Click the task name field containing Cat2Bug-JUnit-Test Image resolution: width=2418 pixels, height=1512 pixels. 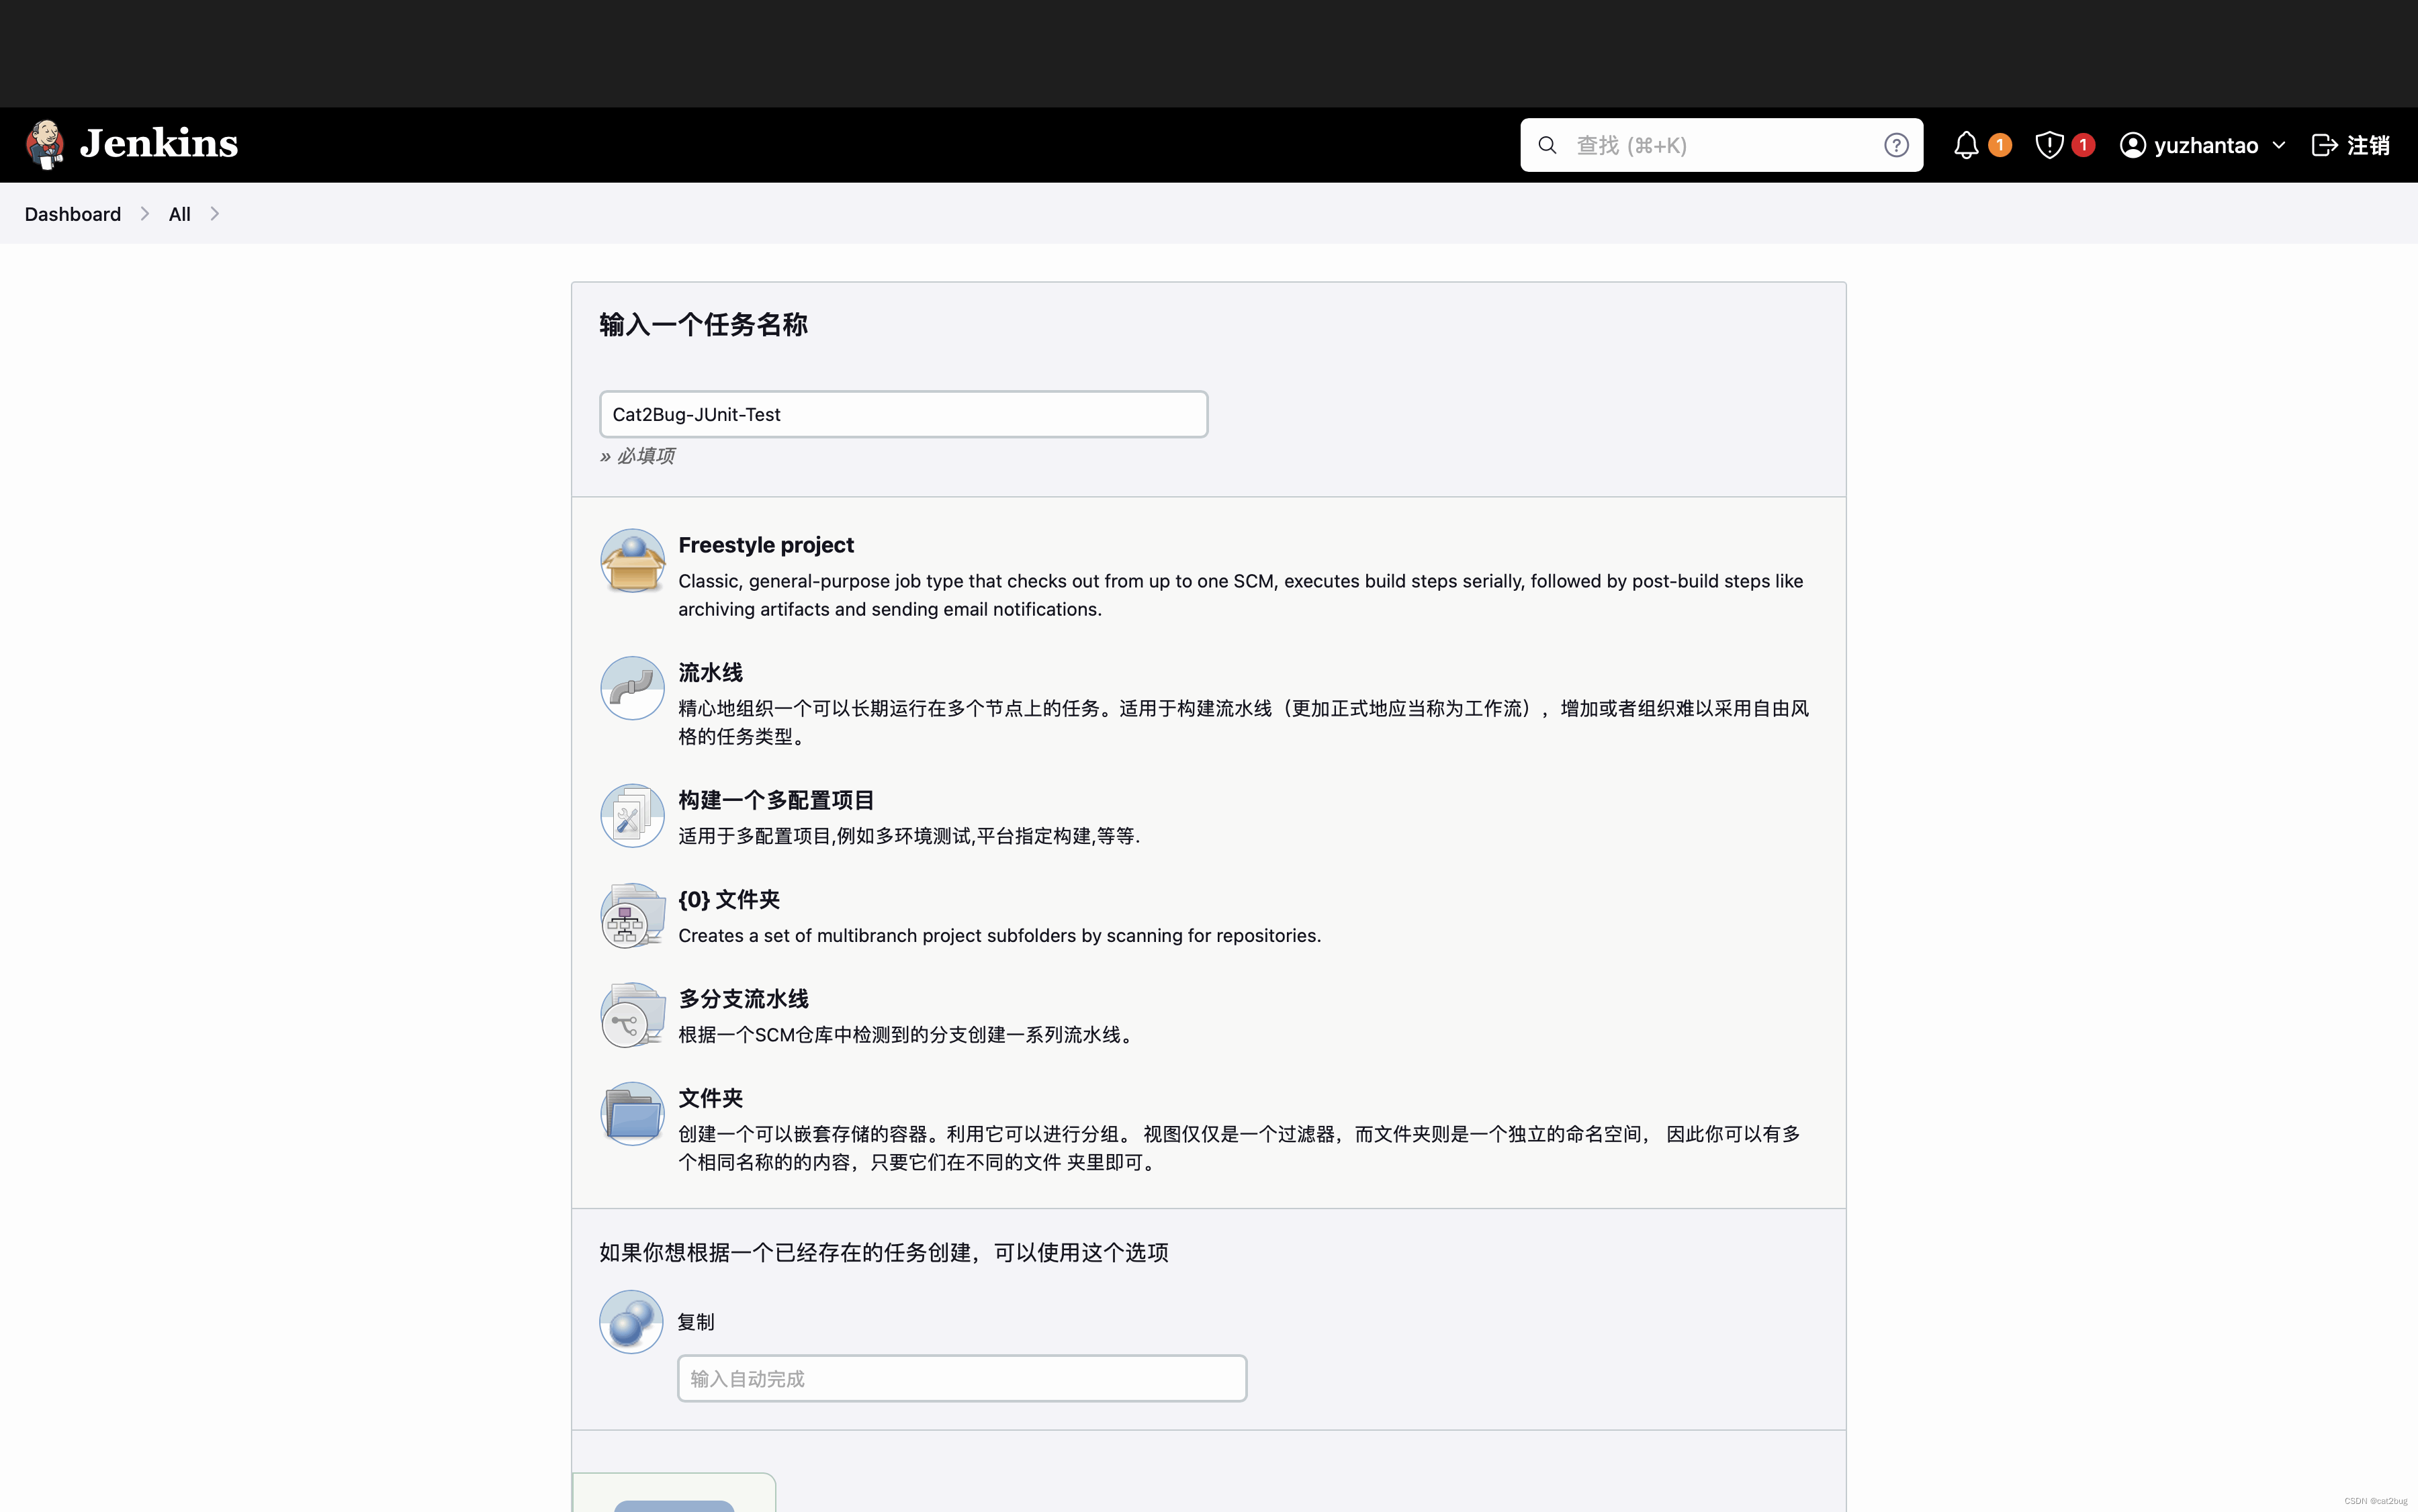pos(903,414)
